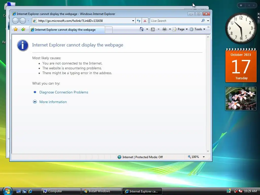Open a new blank tab
The height and width of the screenshot is (195, 260).
click(109, 30)
